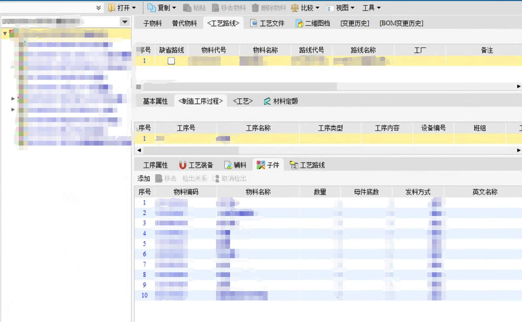Image resolution: width=522 pixels, height=322 pixels.
Task: Switch to the 子物料 tab
Action: pos(152,23)
